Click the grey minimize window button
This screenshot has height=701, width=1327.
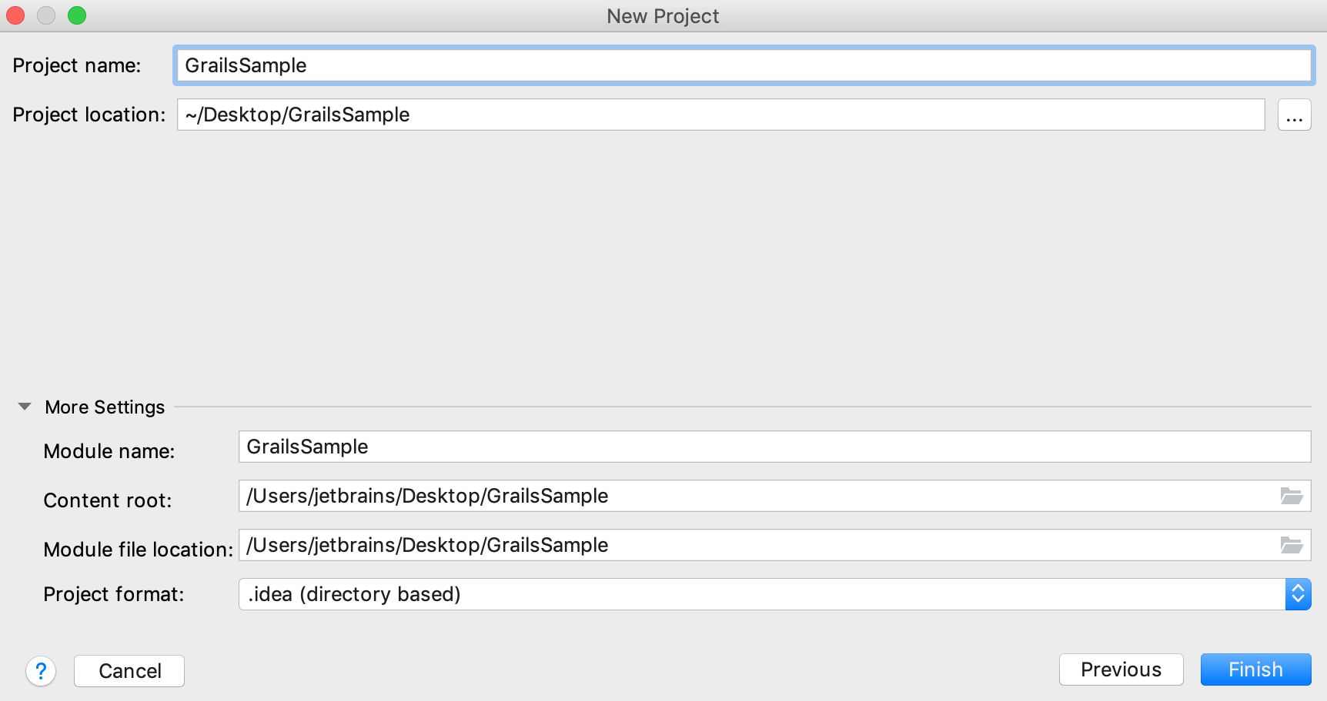[46, 15]
